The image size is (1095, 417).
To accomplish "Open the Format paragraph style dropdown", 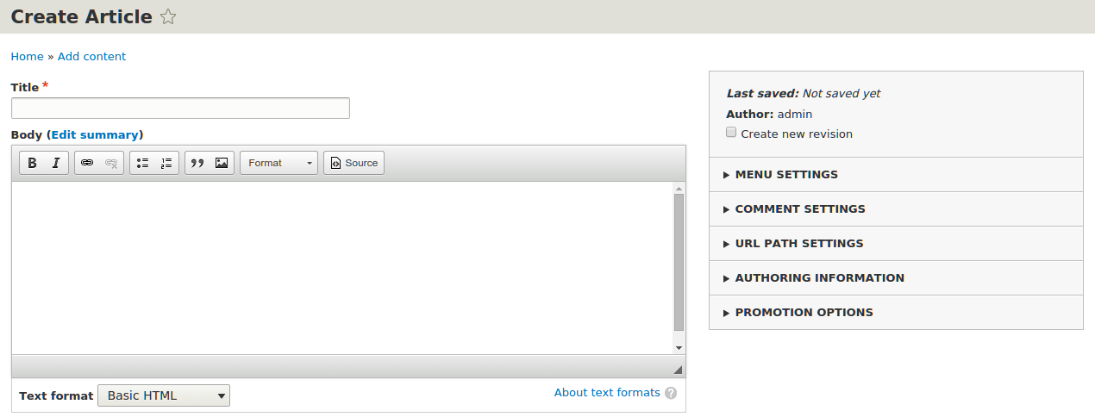I will [278, 163].
